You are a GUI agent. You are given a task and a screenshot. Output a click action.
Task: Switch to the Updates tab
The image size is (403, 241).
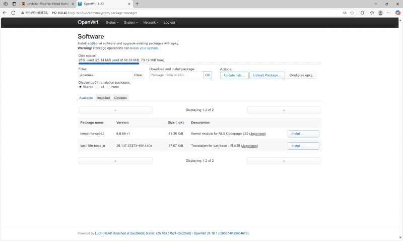tap(120, 98)
